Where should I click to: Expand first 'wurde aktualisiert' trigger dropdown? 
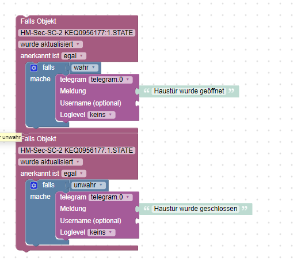click(50, 44)
